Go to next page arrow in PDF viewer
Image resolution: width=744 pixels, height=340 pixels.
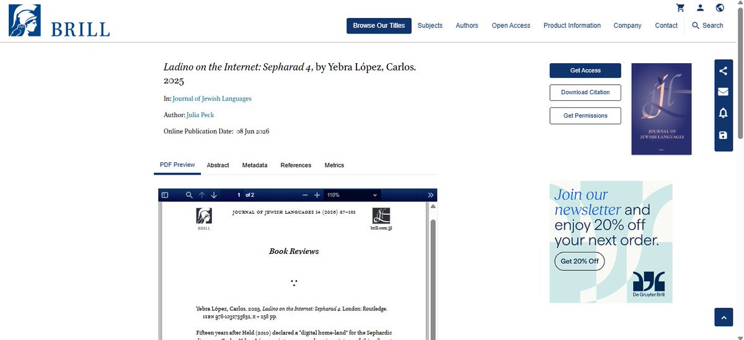214,195
